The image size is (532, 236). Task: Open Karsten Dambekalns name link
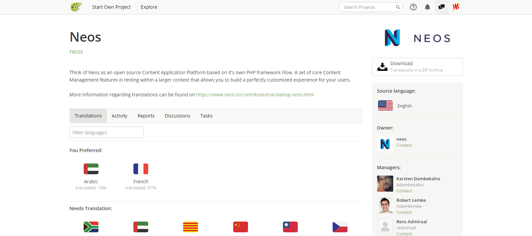[x=418, y=179]
